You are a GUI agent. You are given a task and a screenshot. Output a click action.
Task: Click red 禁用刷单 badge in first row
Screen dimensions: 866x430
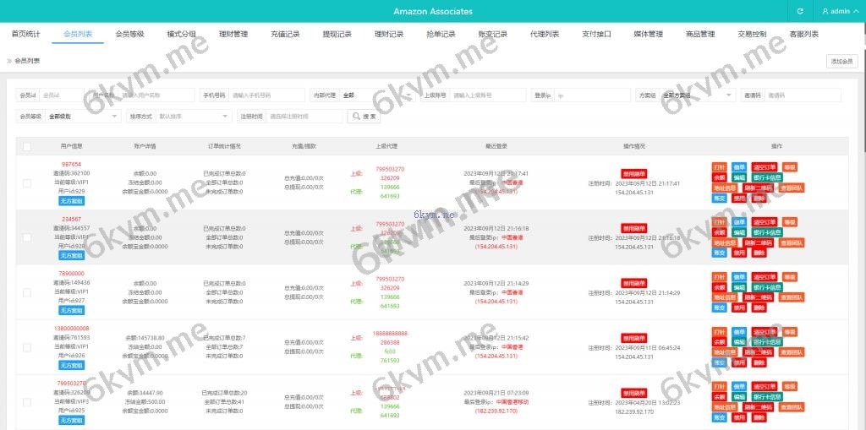point(633,172)
